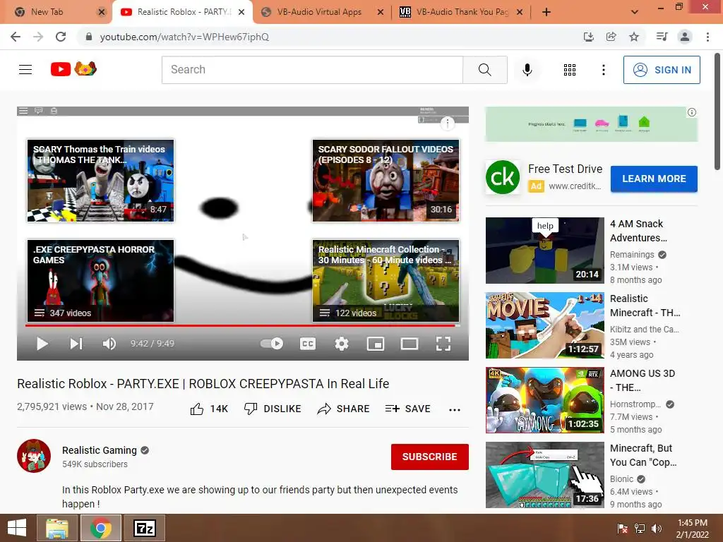Subscribe to Realistic Gaming
The image size is (723, 542).
pyautogui.click(x=430, y=457)
